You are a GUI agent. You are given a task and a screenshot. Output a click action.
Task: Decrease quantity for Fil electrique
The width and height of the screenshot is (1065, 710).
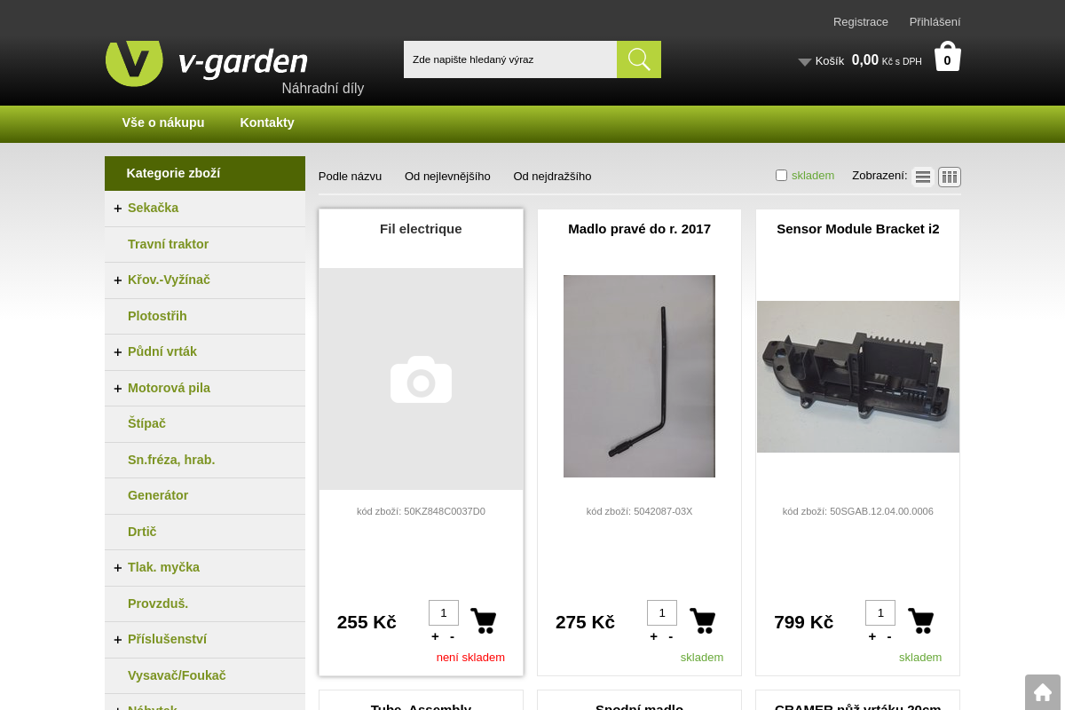pos(452,636)
